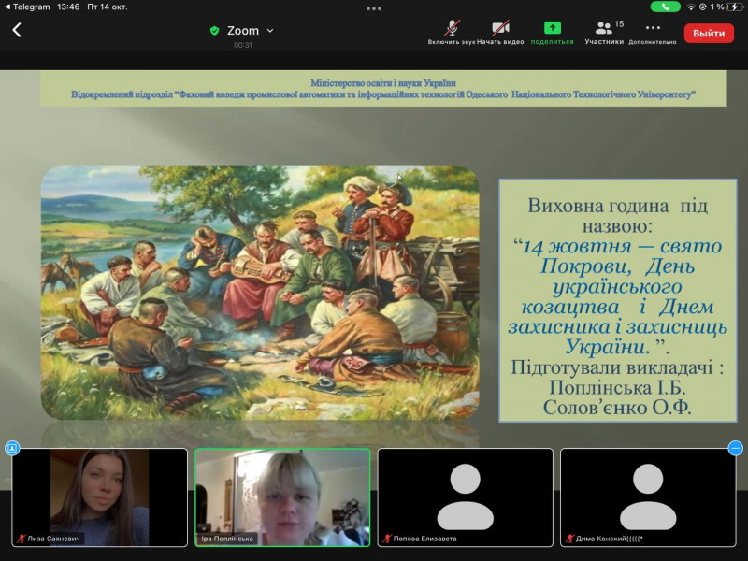This screenshot has height=561, width=748.
Task: Leave the meeting with the red Выйти button
Action: 709,34
